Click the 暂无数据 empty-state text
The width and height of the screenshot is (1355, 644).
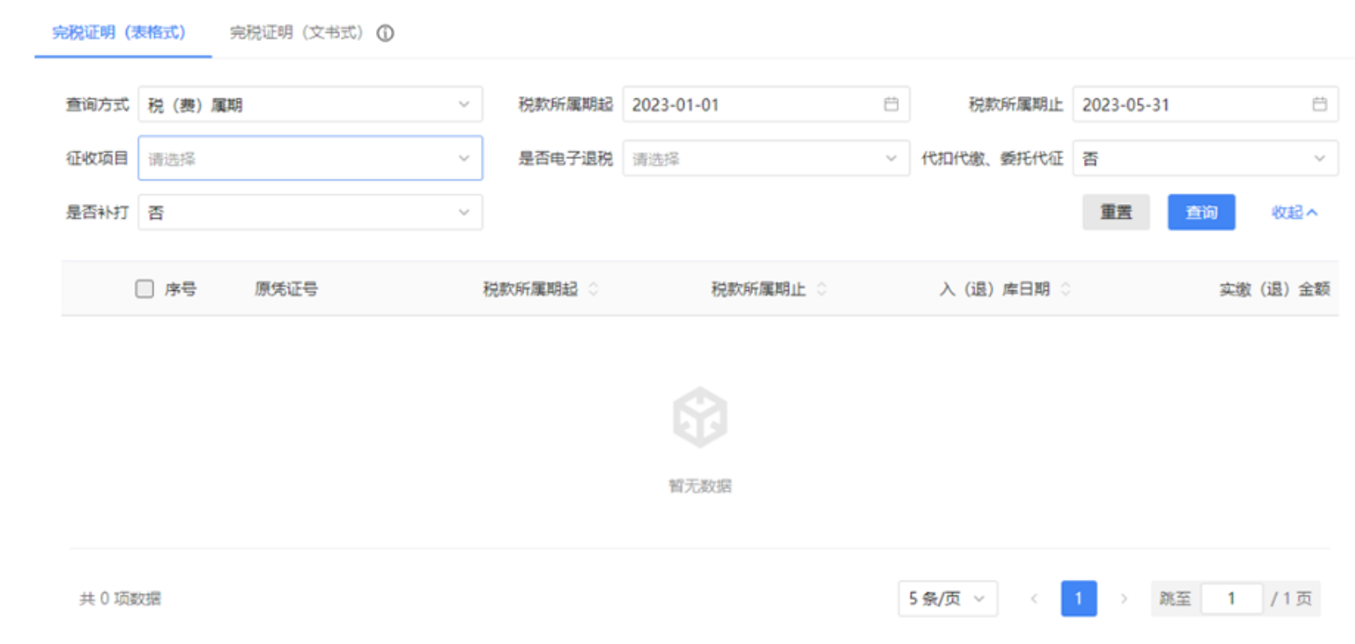tap(700, 486)
